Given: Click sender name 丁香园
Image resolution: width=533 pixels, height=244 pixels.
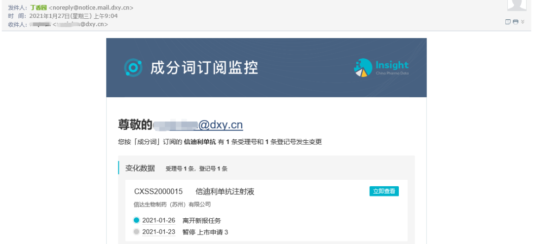Looking at the screenshot, I should [x=39, y=7].
